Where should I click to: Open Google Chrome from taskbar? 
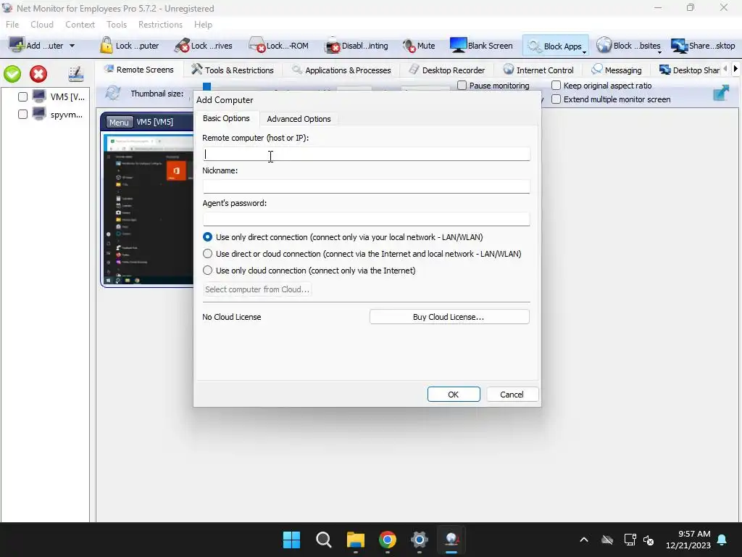click(x=387, y=540)
